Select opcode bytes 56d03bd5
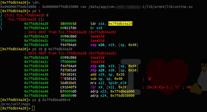 tap(68, 83)
